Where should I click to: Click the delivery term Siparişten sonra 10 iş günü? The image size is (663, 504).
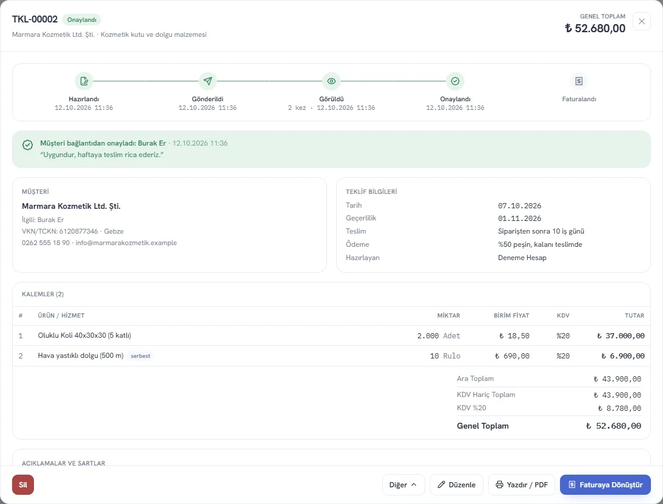pyautogui.click(x=541, y=231)
